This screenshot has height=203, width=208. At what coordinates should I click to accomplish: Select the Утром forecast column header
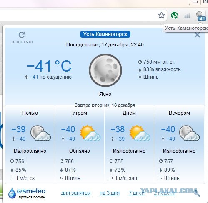(x=80, y=113)
